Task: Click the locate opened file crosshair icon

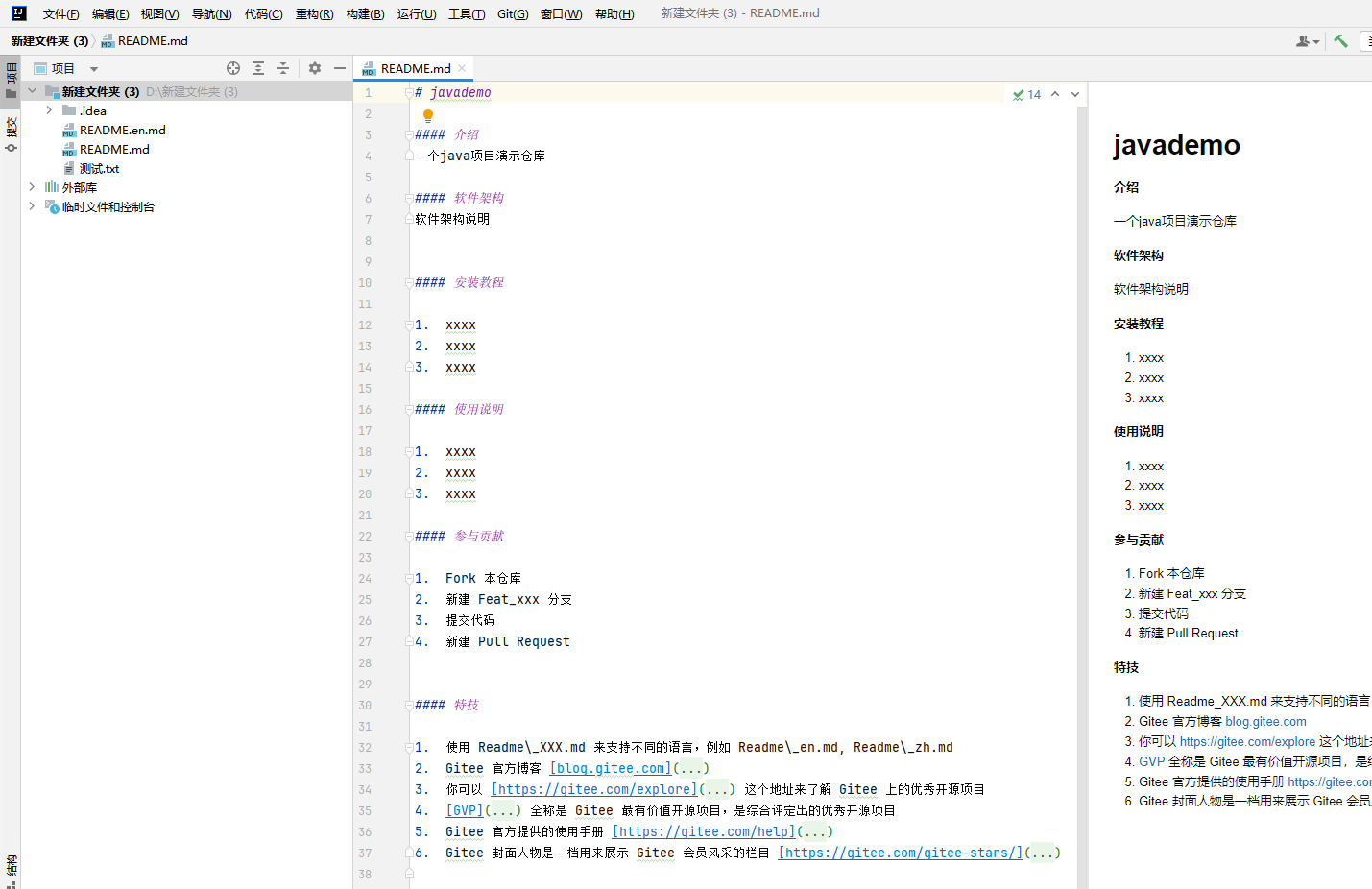Action: (x=233, y=68)
